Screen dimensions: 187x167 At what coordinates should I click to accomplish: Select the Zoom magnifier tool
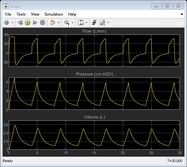(67, 22)
